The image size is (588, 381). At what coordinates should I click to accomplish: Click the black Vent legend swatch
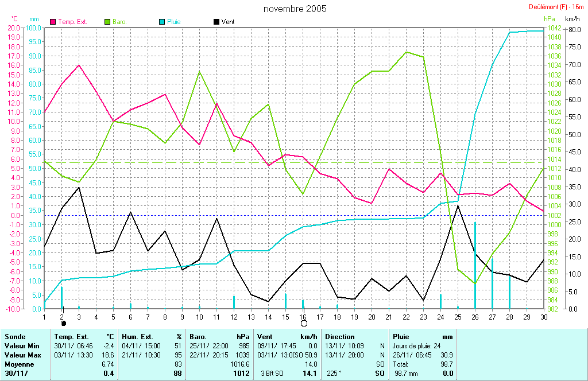[x=216, y=22]
